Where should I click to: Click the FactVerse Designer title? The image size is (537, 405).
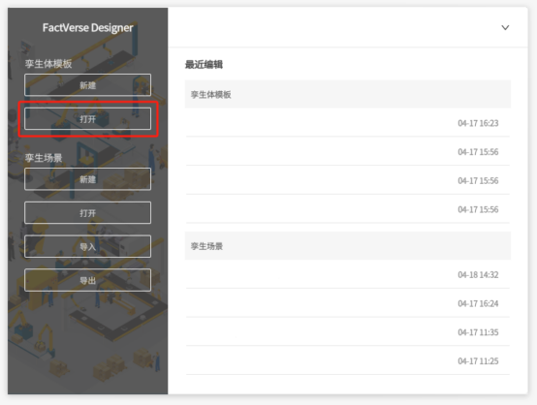click(x=87, y=27)
